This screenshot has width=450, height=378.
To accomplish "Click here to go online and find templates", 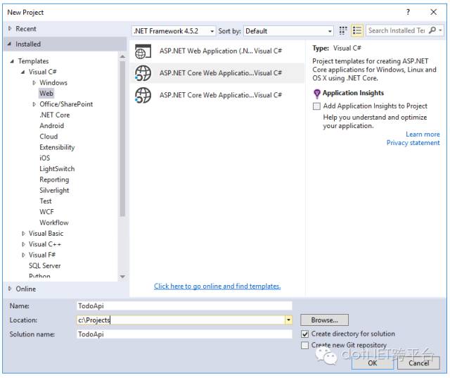I will tap(217, 286).
